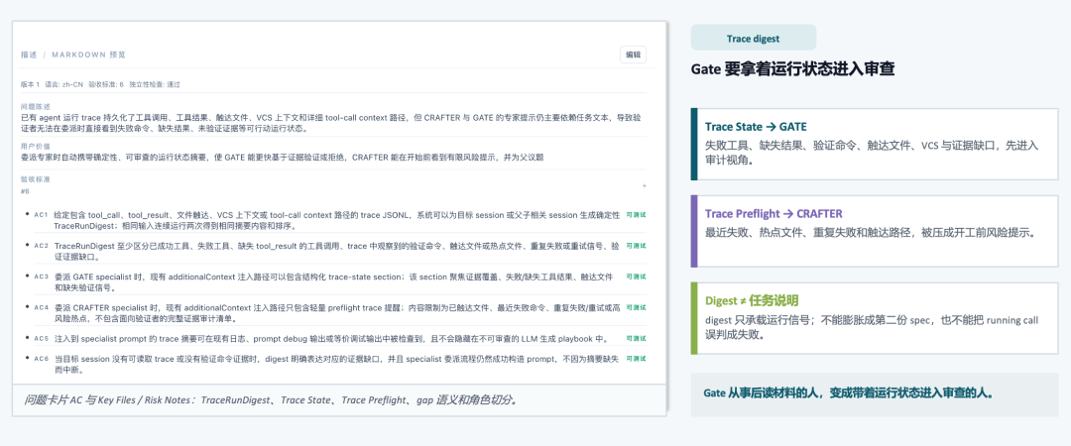The image size is (1071, 446).
Task: Click the plus icon beside 验收标准
Action: click(645, 185)
